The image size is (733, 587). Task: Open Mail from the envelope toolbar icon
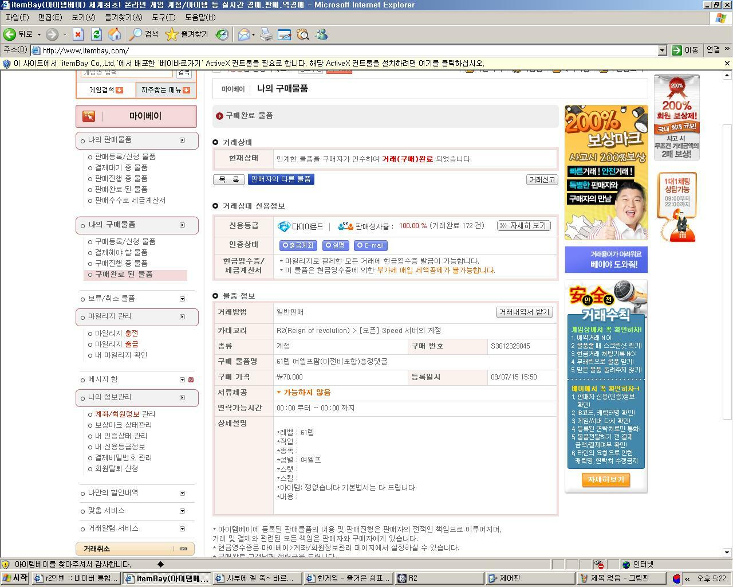[x=242, y=34]
